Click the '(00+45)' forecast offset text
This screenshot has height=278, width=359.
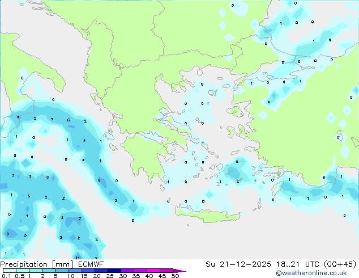[340, 264]
